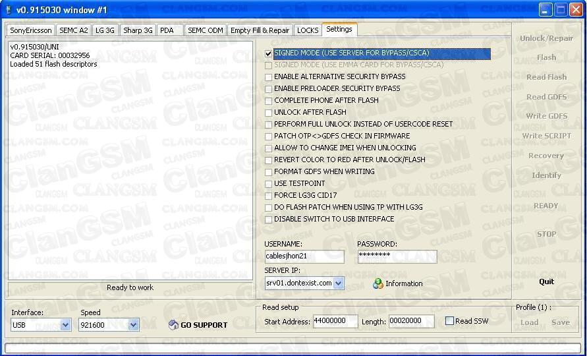
Task: Switch to the SonyEricsson tab
Action: pos(31,30)
